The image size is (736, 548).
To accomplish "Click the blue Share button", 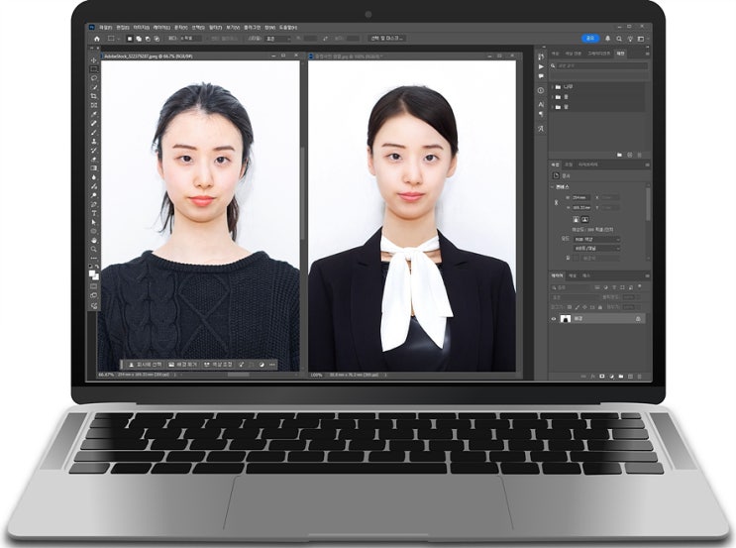I will point(589,39).
